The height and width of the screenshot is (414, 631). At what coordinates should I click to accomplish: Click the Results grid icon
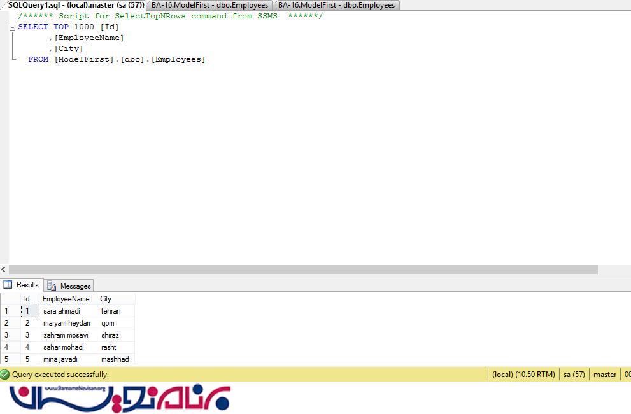point(8,285)
